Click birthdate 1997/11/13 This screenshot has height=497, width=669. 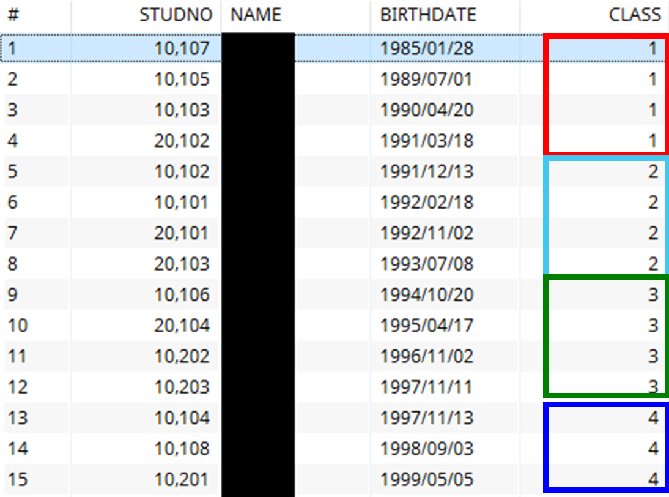point(427,417)
